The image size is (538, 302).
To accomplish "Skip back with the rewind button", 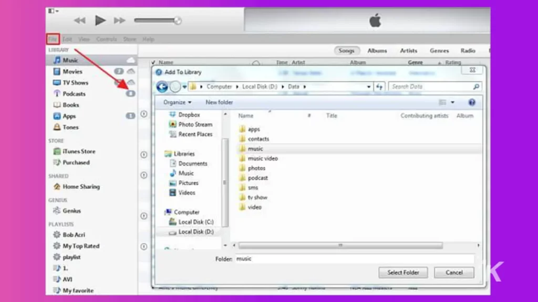I will pos(80,20).
